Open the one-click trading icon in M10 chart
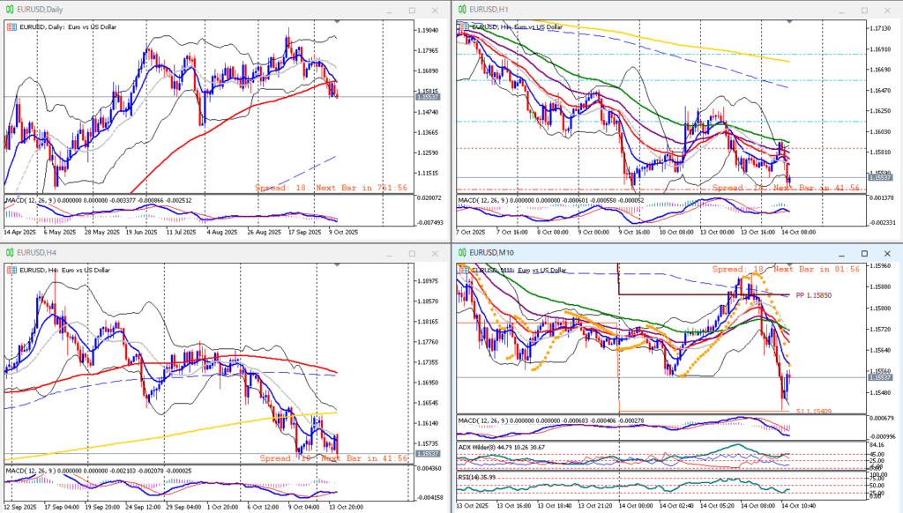The width and height of the screenshot is (903, 513). 462,270
